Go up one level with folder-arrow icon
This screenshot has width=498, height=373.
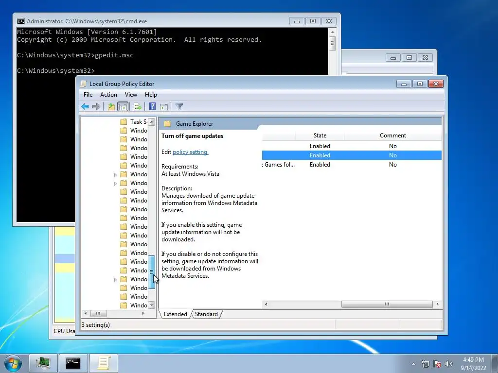(x=111, y=106)
